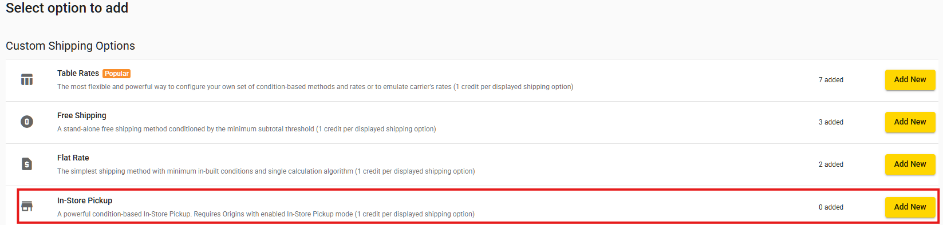Click the '0 added' count
The height and width of the screenshot is (225, 943).
coord(831,207)
